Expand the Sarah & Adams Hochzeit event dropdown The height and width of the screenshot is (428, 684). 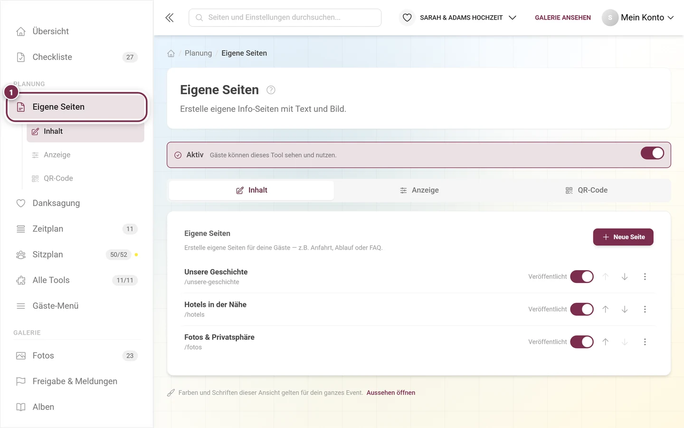click(459, 18)
